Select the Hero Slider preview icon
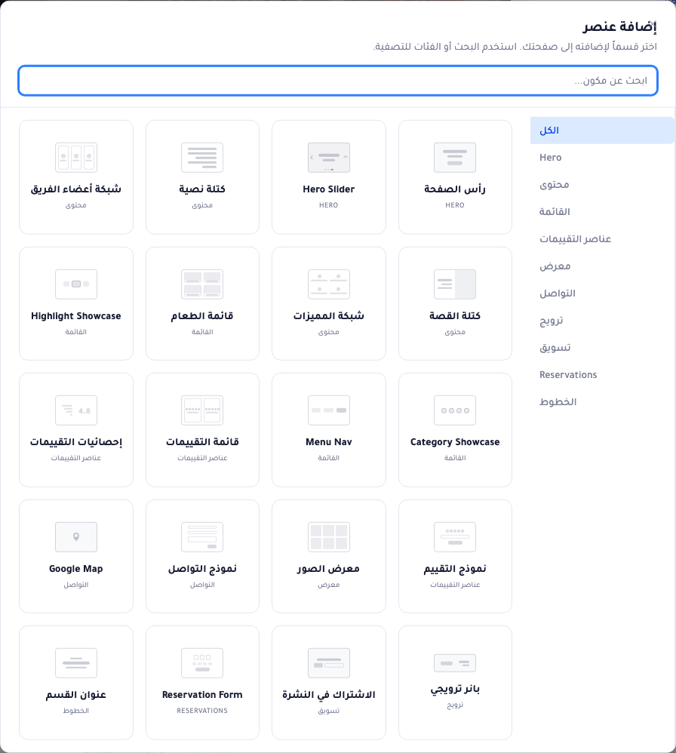This screenshot has width=676, height=753. tap(328, 158)
